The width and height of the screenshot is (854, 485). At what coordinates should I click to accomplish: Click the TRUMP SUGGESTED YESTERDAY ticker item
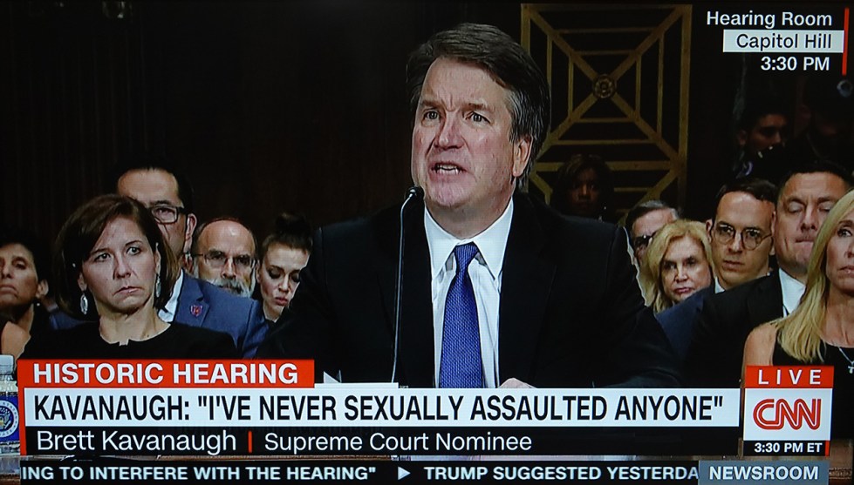560,473
